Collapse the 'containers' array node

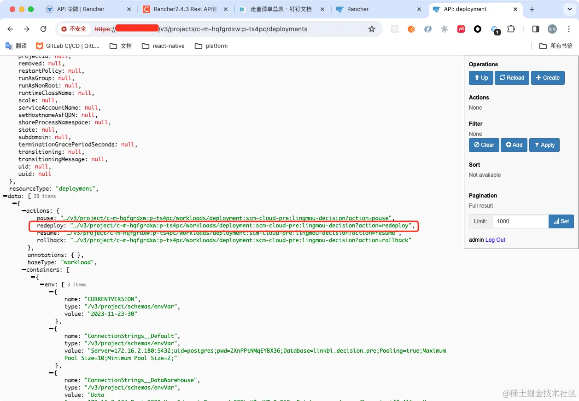tap(23, 270)
